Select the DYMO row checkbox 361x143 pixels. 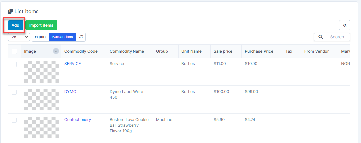pos(14,92)
